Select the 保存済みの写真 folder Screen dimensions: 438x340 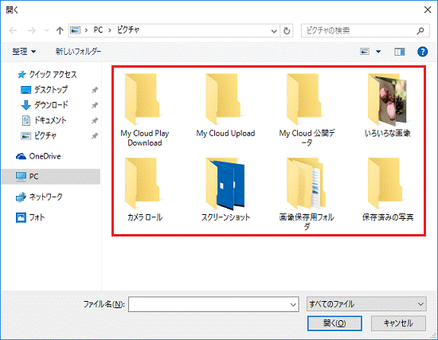pyautogui.click(x=388, y=190)
